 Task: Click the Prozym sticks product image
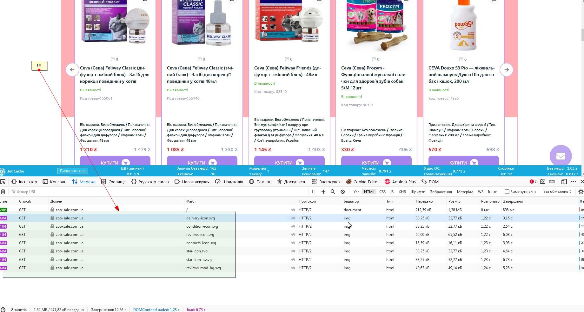376,25
